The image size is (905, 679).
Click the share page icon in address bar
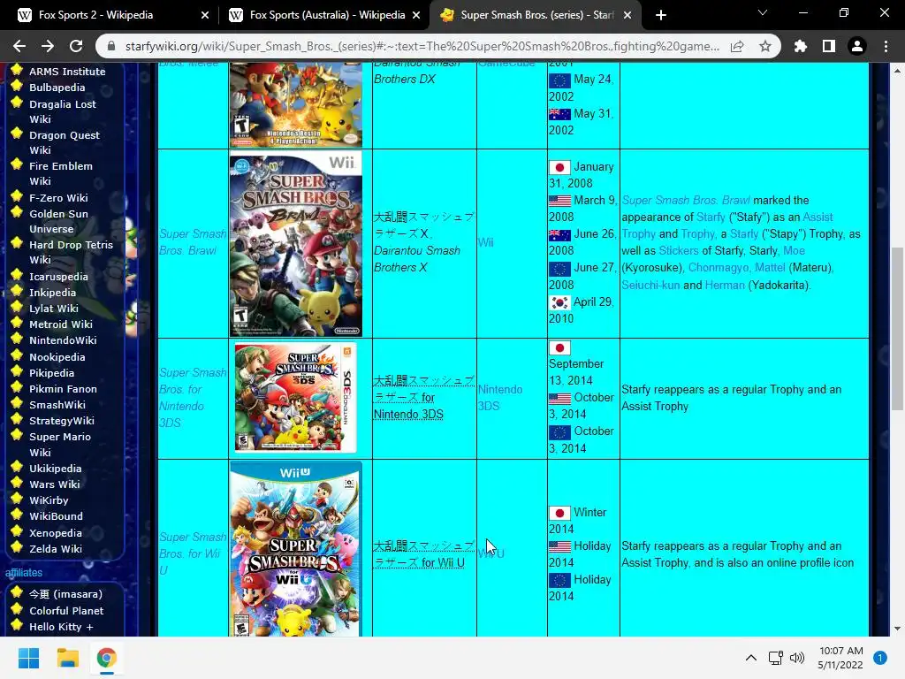click(x=737, y=46)
